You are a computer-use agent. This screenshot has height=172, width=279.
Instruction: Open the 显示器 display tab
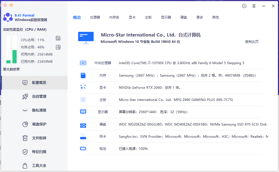point(166,17)
